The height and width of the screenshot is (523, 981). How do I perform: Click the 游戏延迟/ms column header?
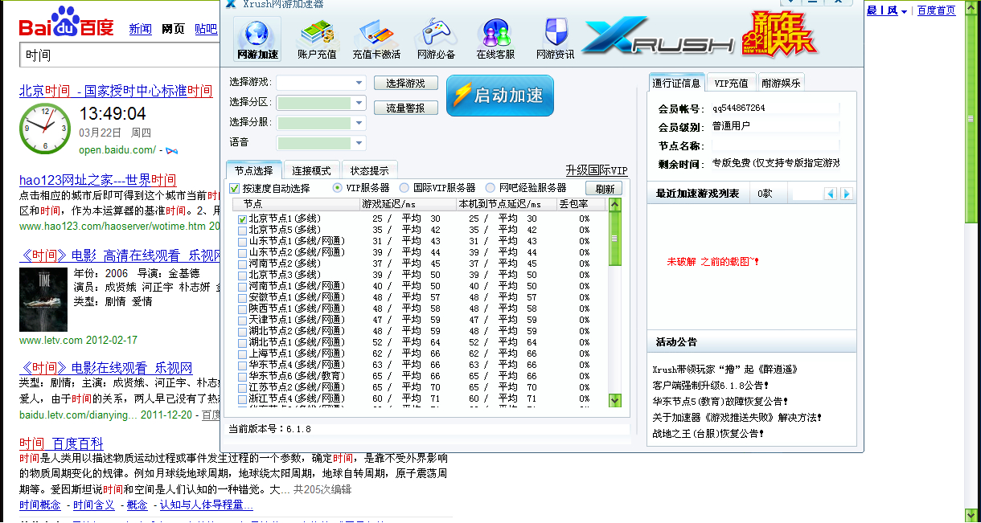point(408,204)
